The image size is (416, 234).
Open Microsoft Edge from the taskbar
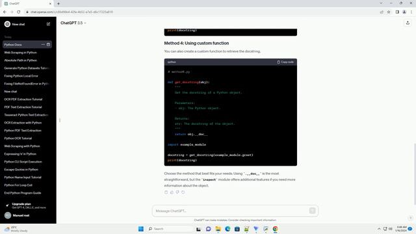227,229
